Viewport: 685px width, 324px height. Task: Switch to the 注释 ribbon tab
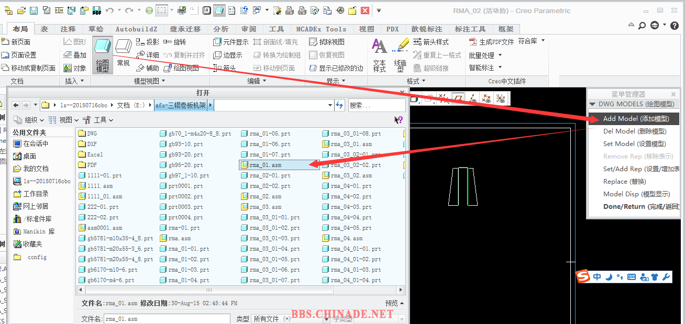pos(68,29)
